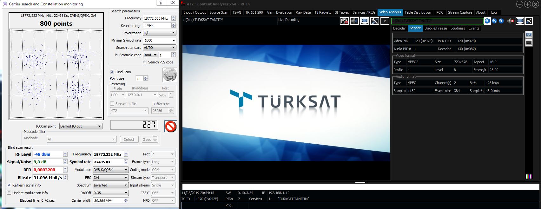Click the blue play/pause button
The width and height of the screenshot is (541, 209).
coord(494,21)
